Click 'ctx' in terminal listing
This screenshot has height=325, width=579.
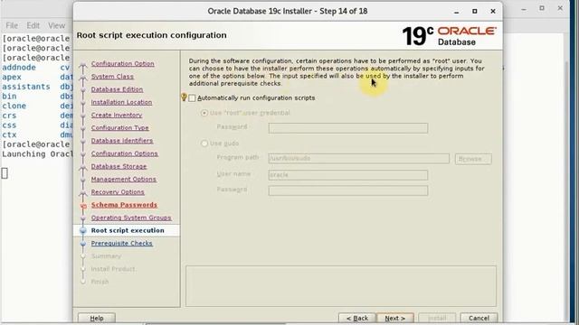click(x=9, y=135)
